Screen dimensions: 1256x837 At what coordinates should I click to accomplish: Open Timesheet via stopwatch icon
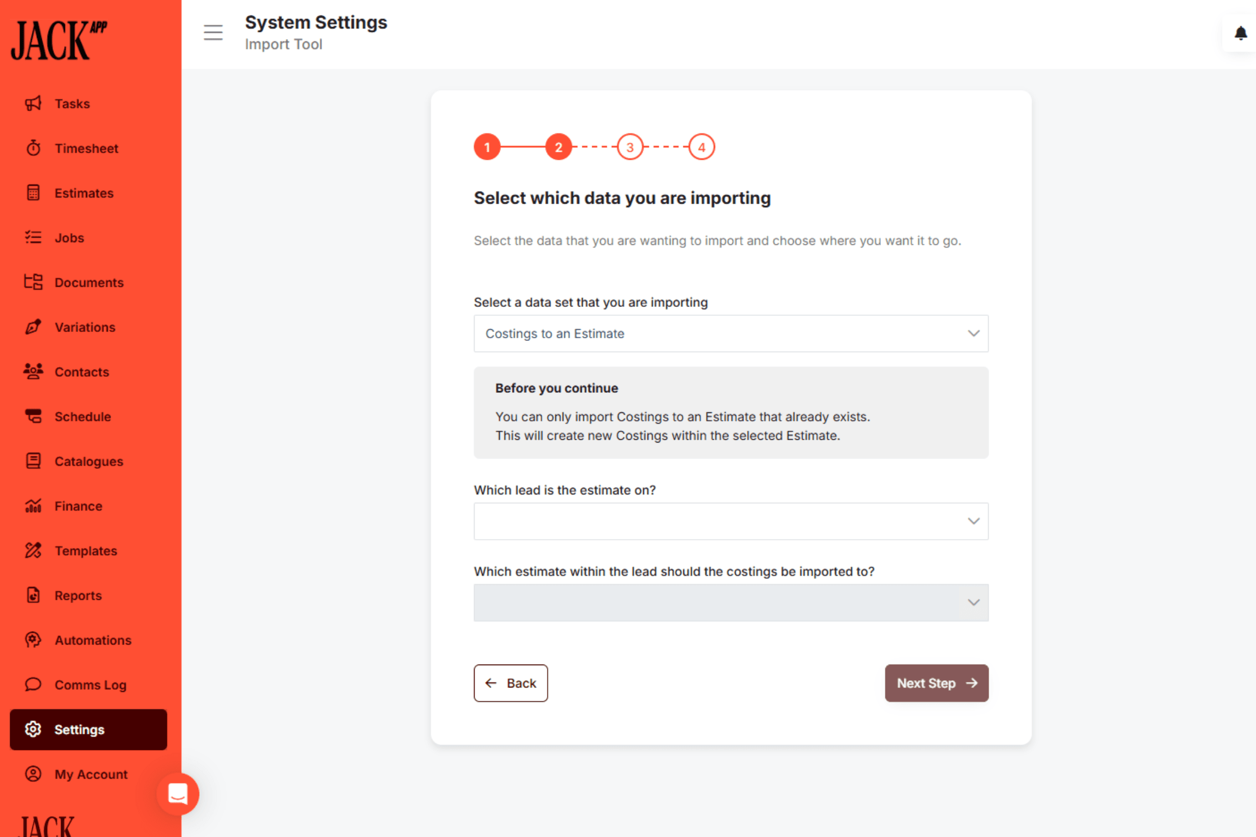[x=33, y=148]
